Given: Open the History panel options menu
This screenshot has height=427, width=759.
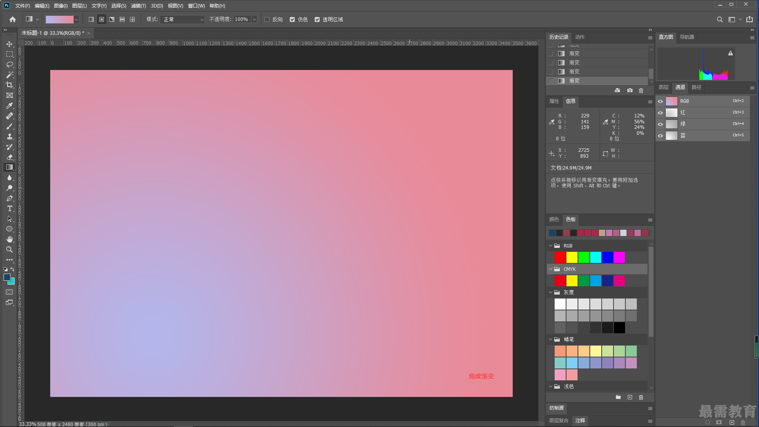Looking at the screenshot, I should [x=650, y=38].
